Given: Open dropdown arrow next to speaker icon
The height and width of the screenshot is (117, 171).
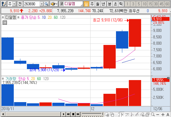Looking at the screenshot, I should point(57,4).
